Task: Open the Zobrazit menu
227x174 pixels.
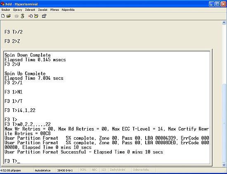Action: [30, 10]
